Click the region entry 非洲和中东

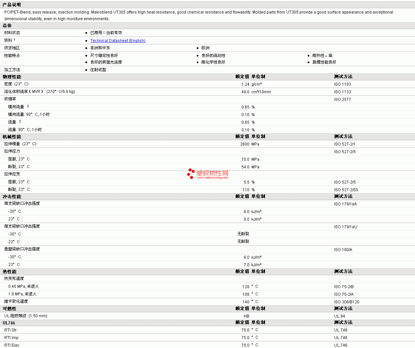100,48
